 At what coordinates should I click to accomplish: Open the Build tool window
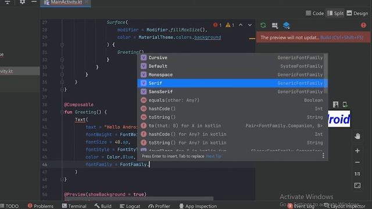(103, 206)
